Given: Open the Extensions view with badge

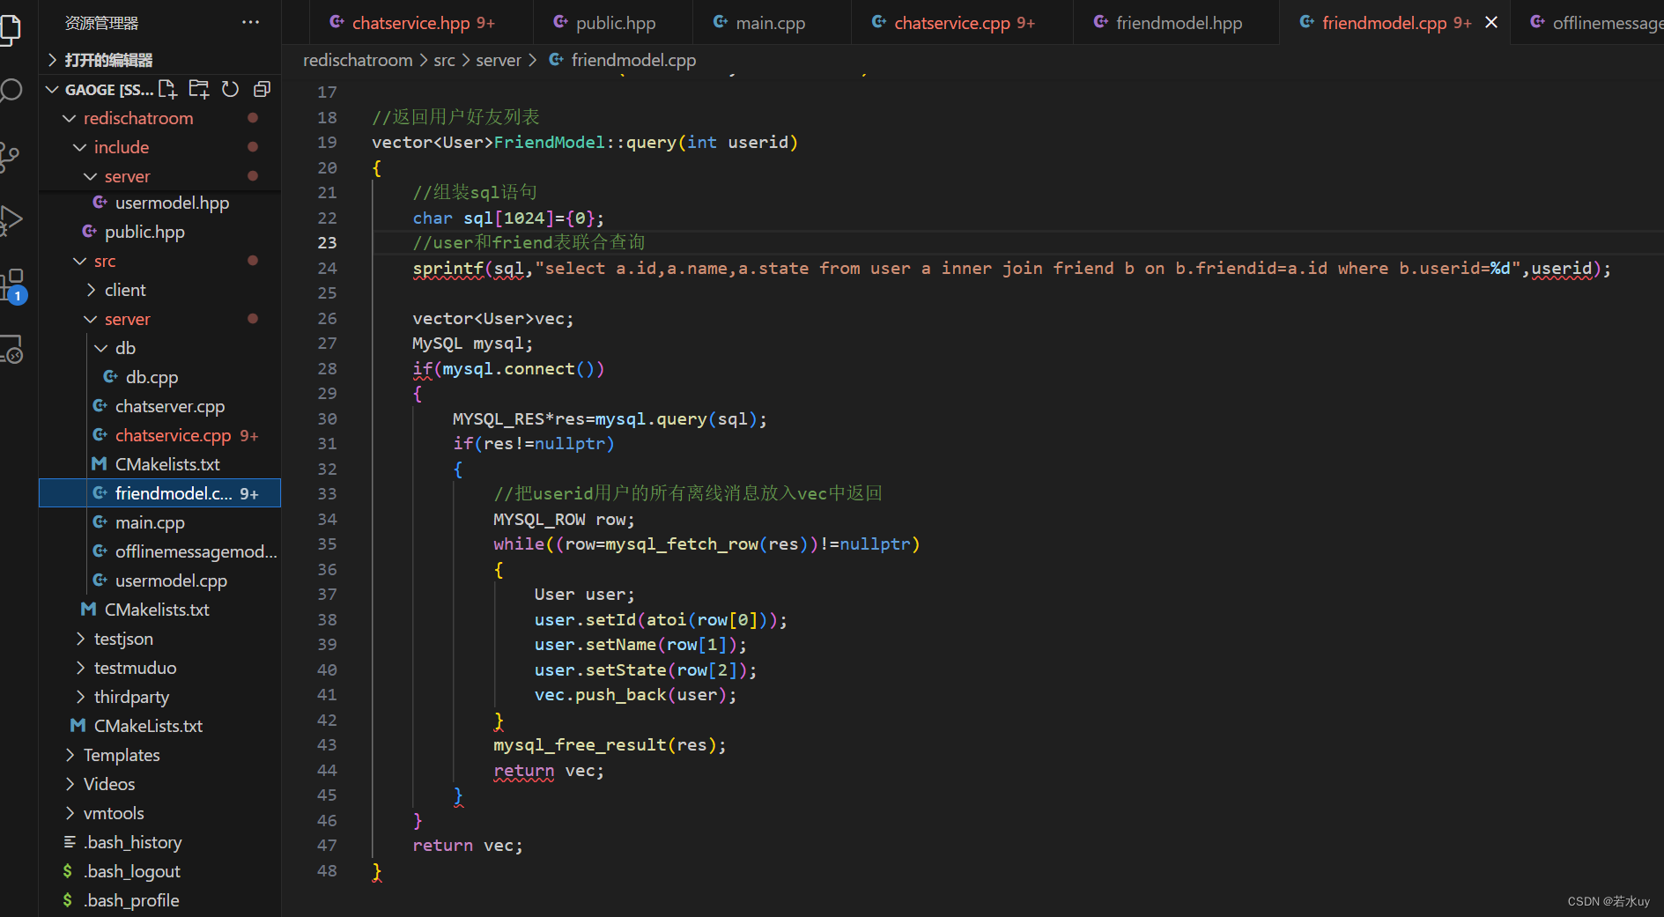Looking at the screenshot, I should tap(12, 285).
